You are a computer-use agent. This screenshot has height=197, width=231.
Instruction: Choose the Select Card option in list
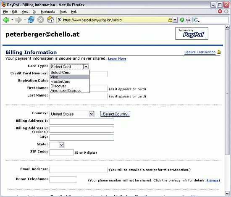[69, 73]
